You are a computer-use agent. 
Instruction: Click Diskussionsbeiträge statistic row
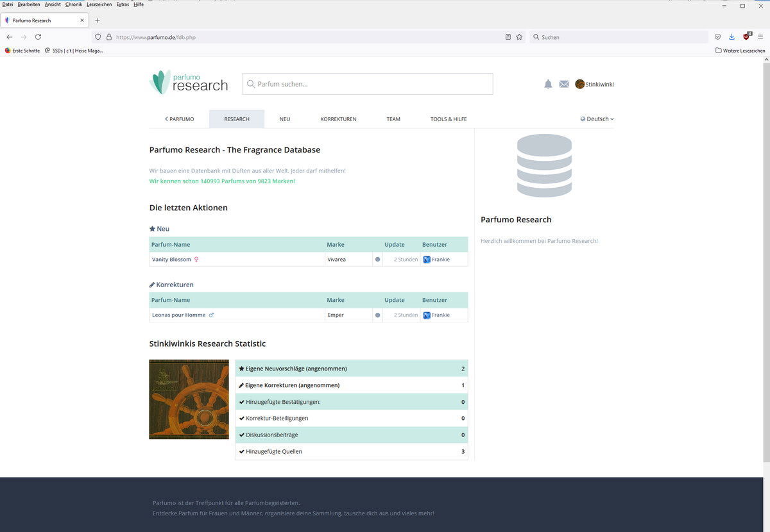(352, 435)
